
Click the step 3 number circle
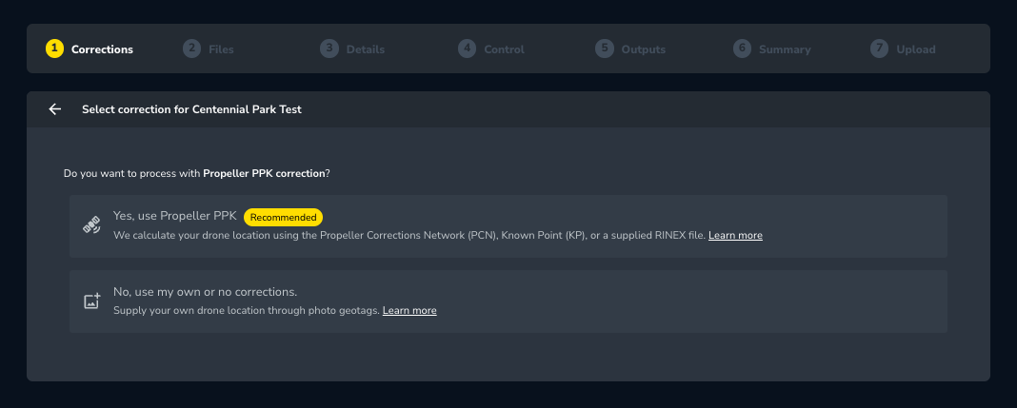[x=329, y=49]
